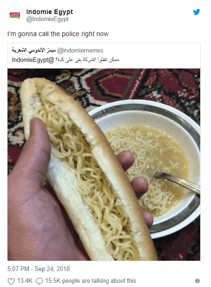
Task: Click the reply speech bubble icon
Action: pos(39,281)
